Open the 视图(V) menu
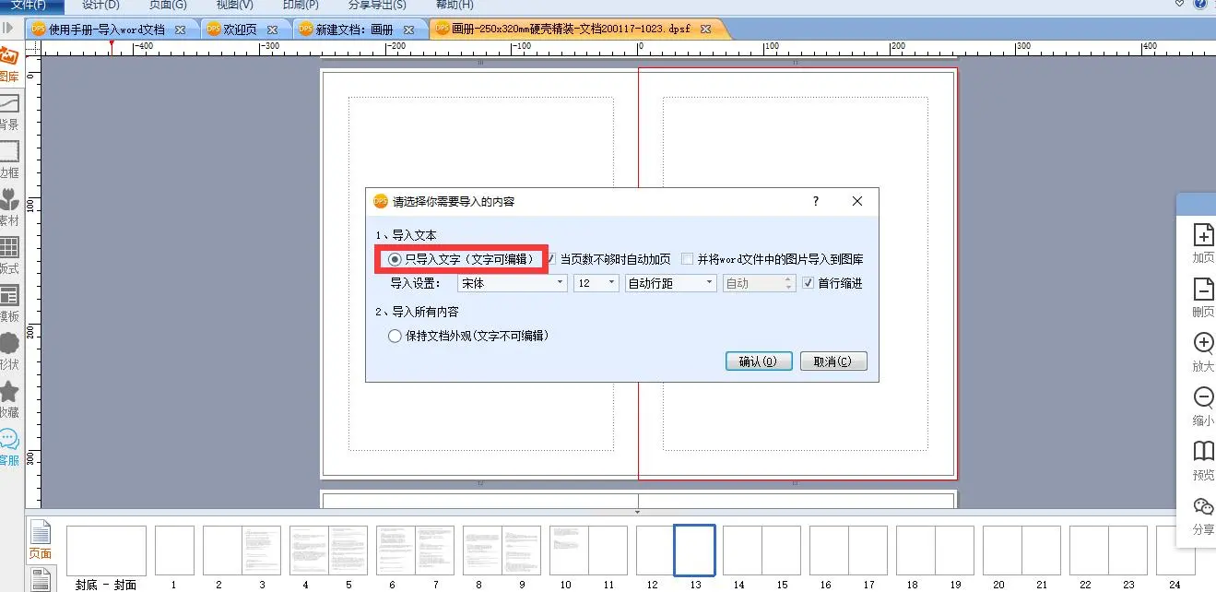This screenshot has width=1216, height=592. 235,6
